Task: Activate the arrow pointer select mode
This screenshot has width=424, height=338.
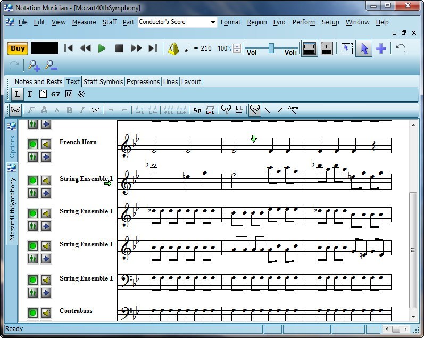Action: (x=364, y=49)
